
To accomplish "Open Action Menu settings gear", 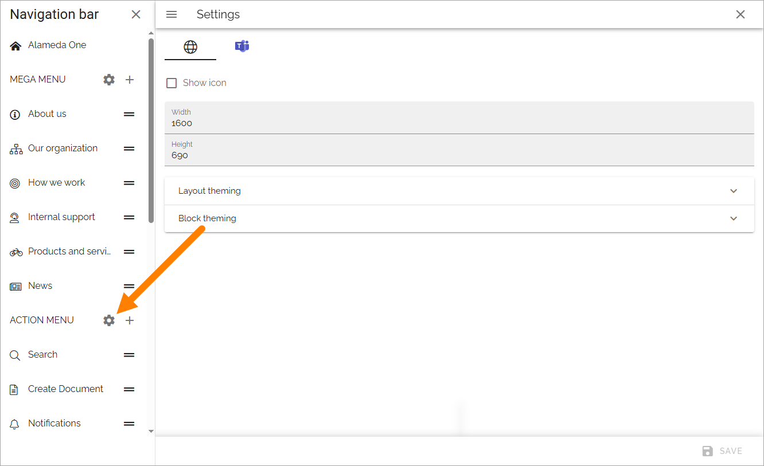I will [109, 320].
